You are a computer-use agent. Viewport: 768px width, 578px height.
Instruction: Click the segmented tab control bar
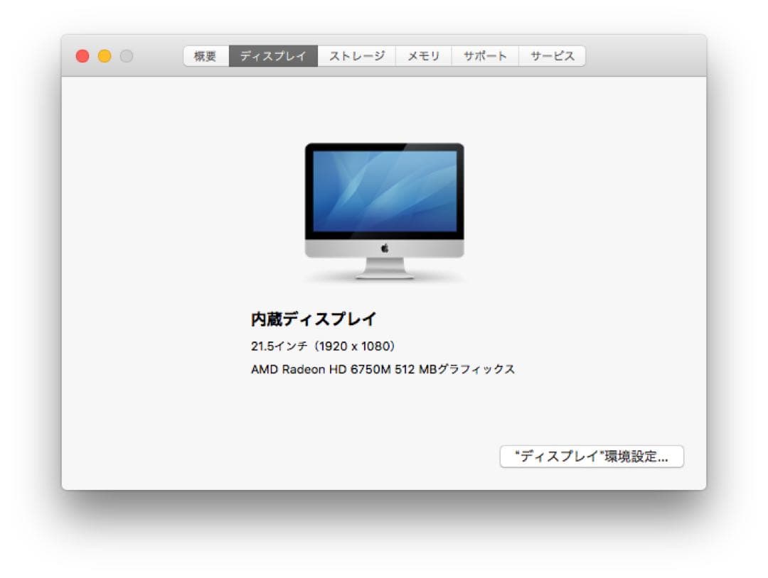point(388,56)
